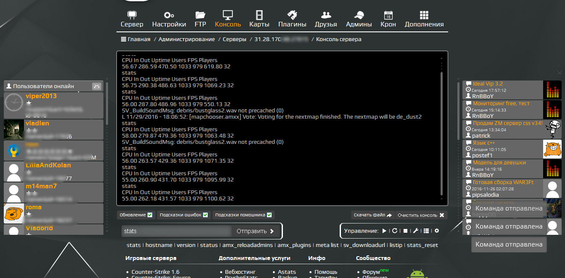The width and height of the screenshot is (565, 278).
Task: Clear the console with Очистить консоль
Action: tap(421, 215)
